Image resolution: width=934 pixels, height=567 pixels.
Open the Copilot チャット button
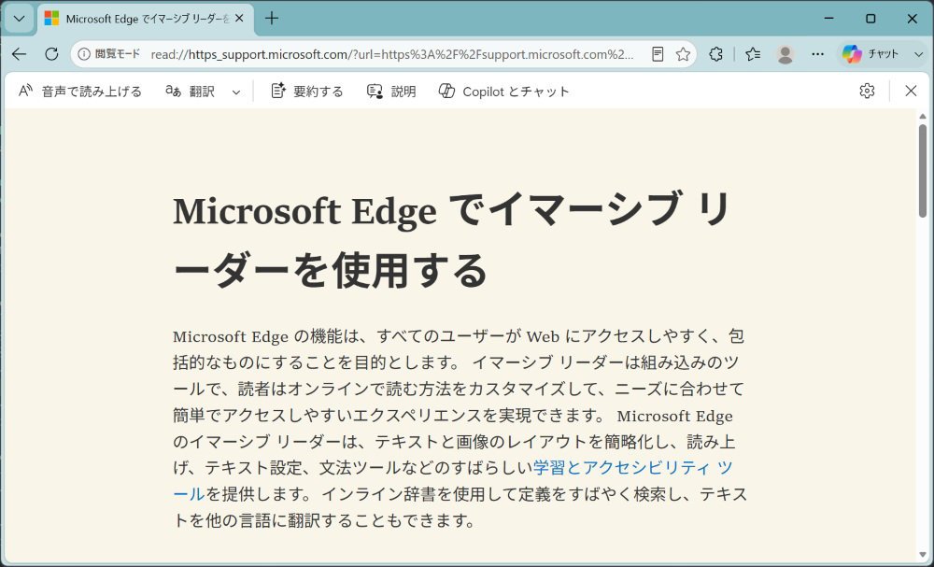[x=870, y=54]
